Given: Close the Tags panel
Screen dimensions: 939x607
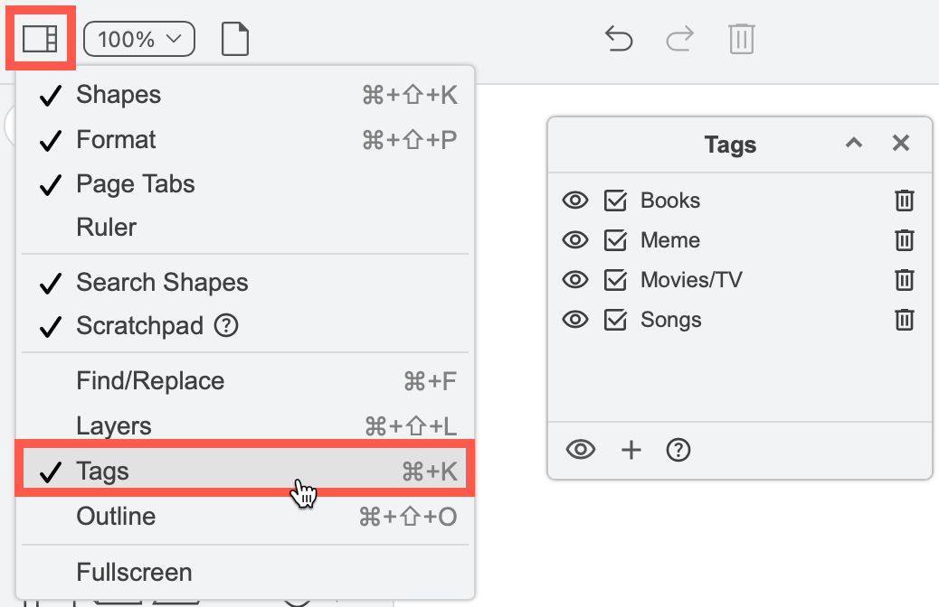Looking at the screenshot, I should (900, 143).
